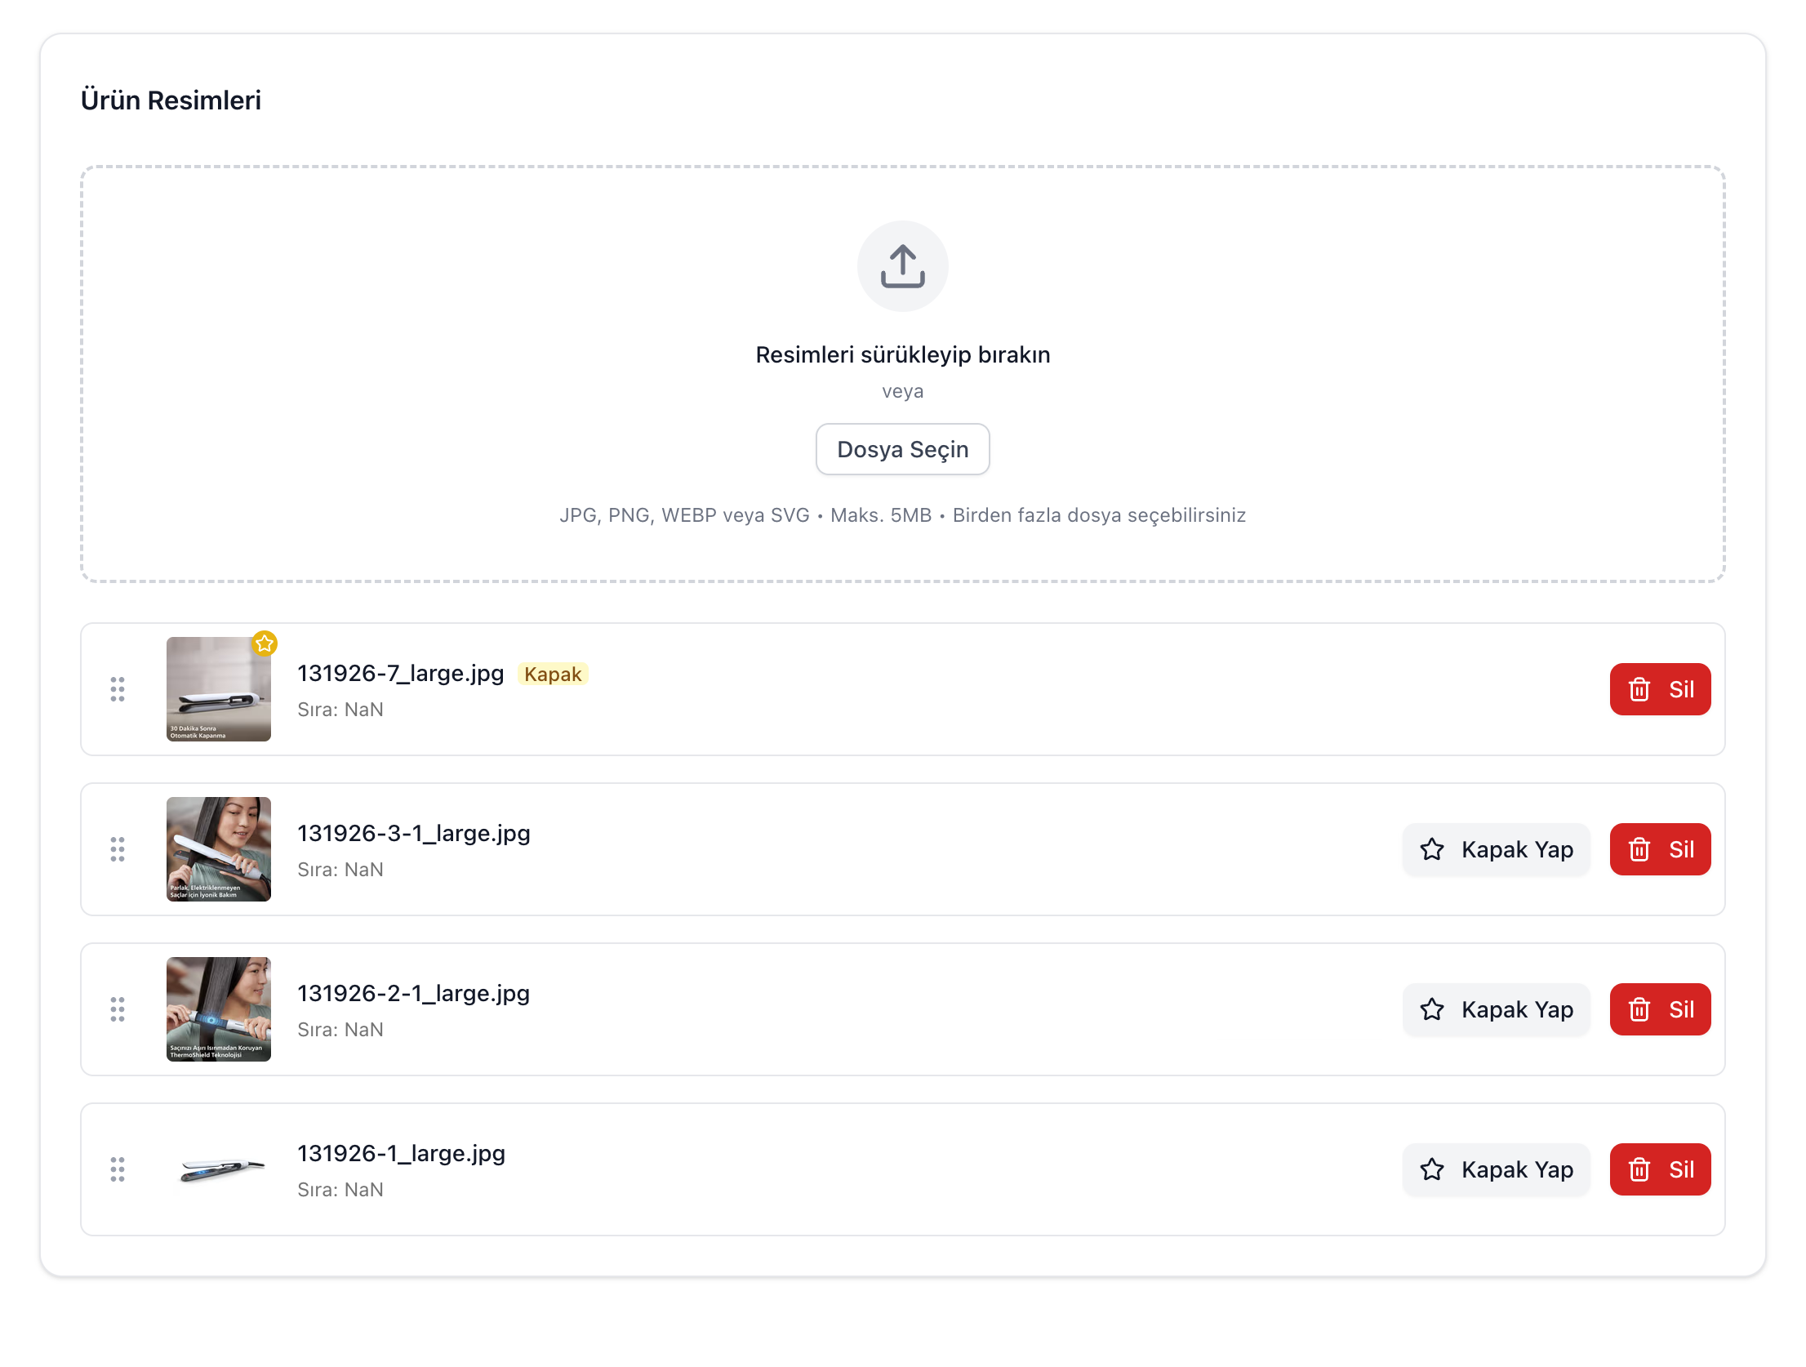Click drag handle for 131926-3-1_large.jpg row
The height and width of the screenshot is (1367, 1806).
(118, 849)
